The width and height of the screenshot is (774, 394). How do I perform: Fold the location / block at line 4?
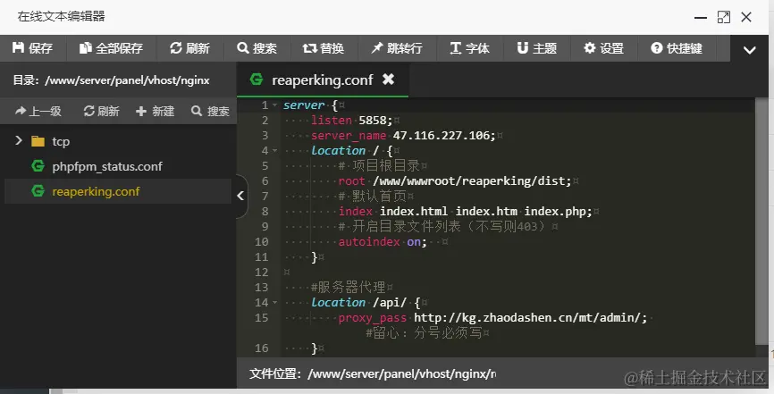275,151
